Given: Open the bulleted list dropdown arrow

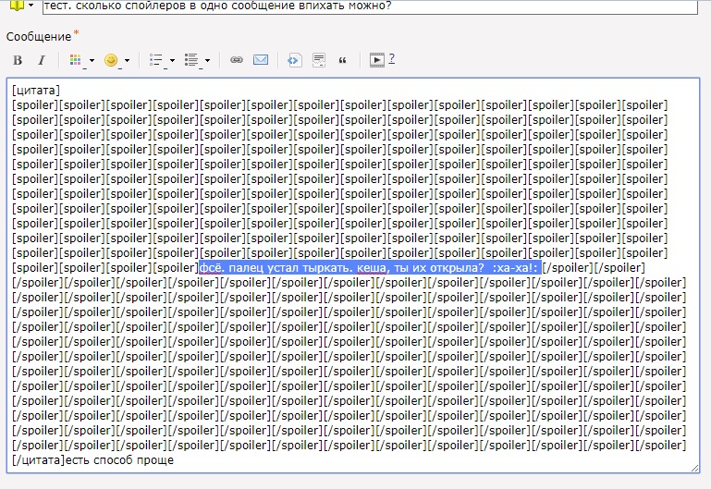Looking at the screenshot, I should pos(172,61).
